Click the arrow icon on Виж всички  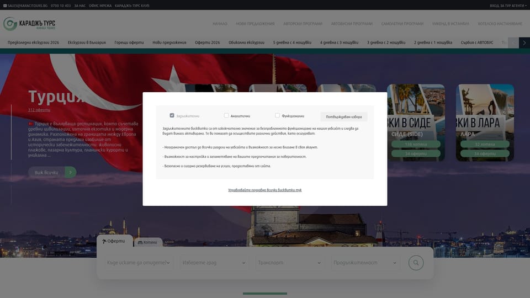70,172
